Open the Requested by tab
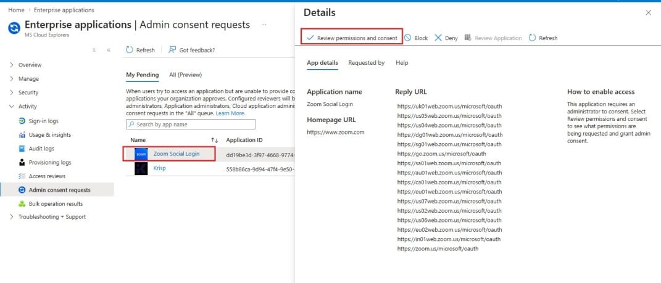Image resolution: width=661 pixels, height=283 pixels. pyautogui.click(x=367, y=63)
